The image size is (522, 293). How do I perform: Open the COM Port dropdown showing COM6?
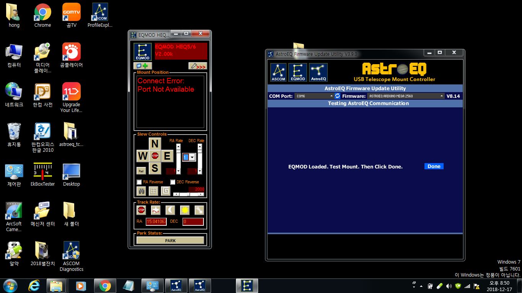pyautogui.click(x=314, y=96)
